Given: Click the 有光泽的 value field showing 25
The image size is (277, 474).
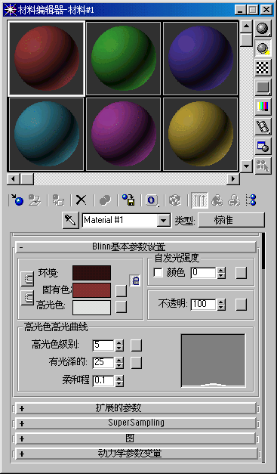Looking at the screenshot, I should (103, 363).
